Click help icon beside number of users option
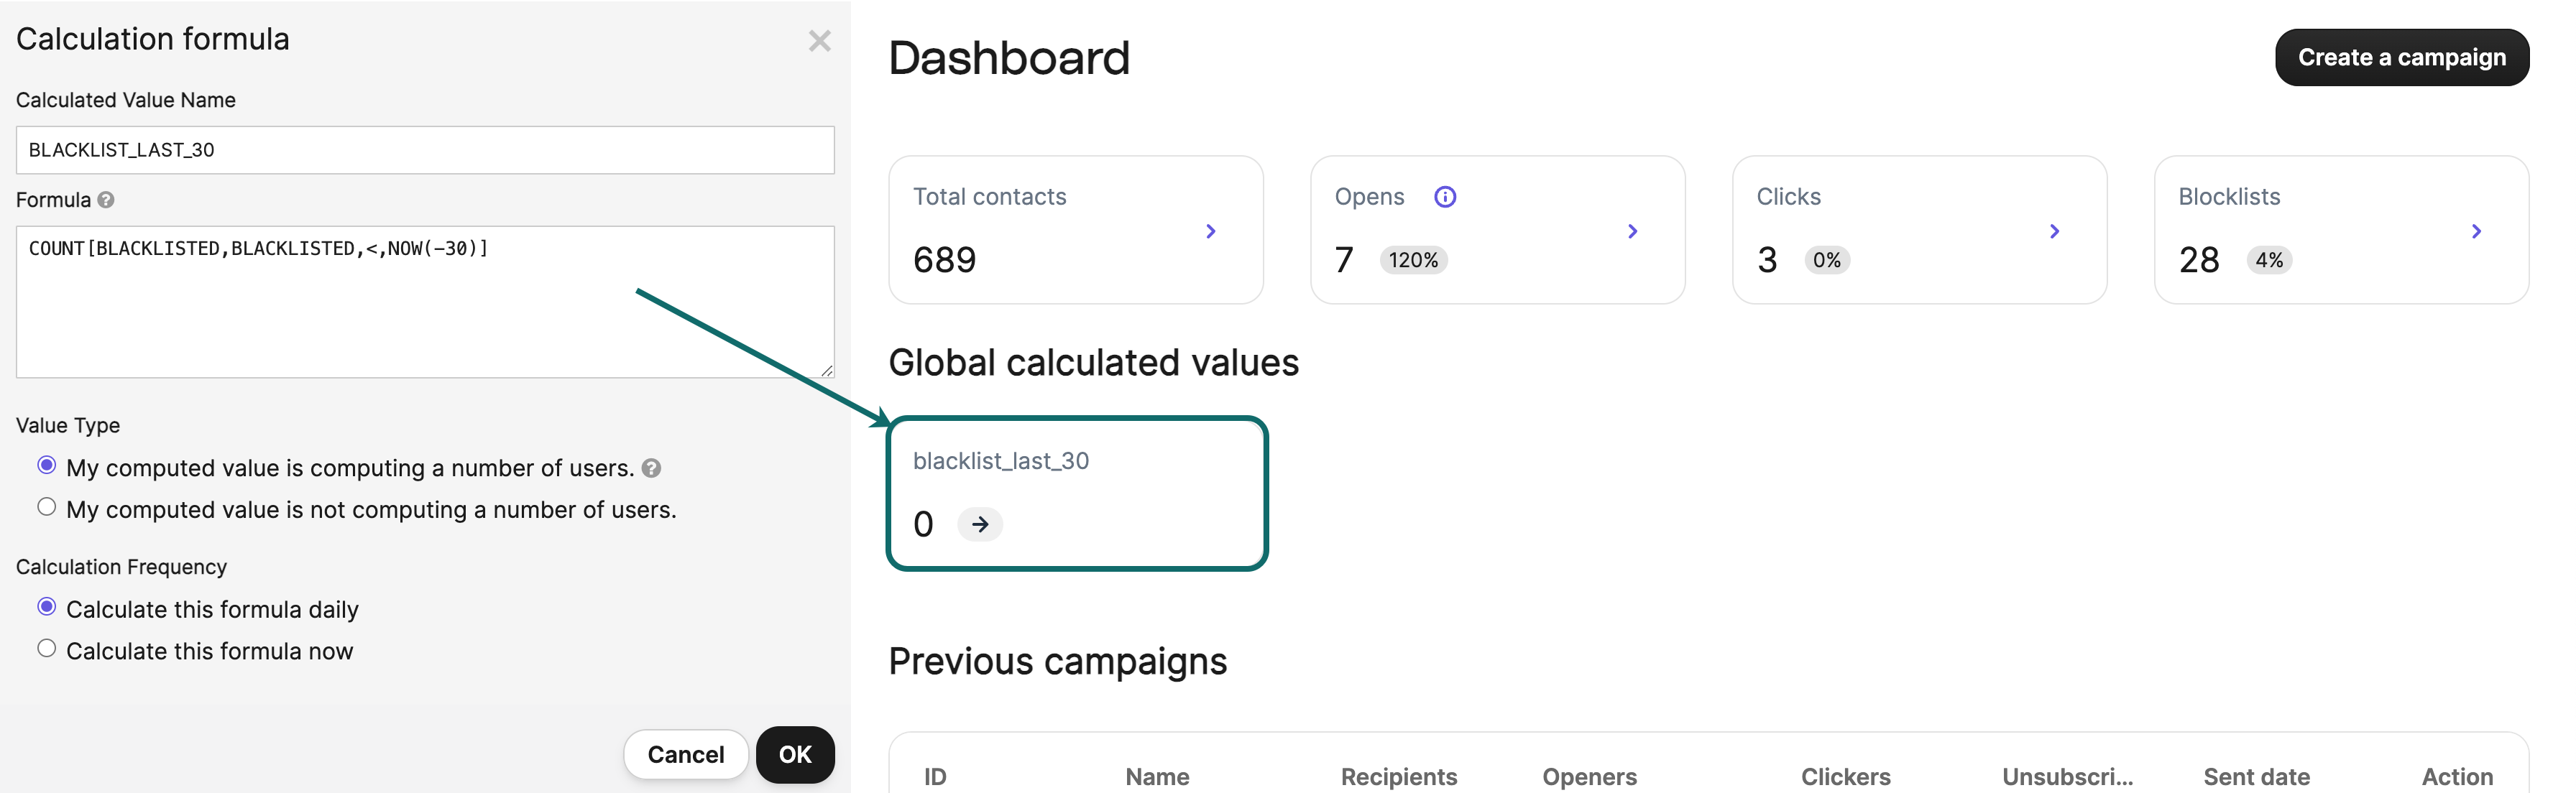Image resolution: width=2576 pixels, height=793 pixels. pyautogui.click(x=651, y=468)
